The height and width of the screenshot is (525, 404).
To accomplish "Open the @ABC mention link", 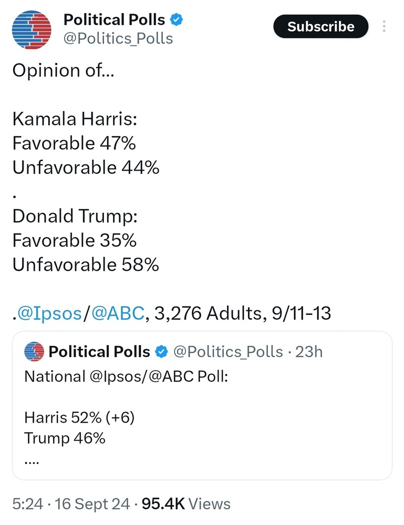I will point(118,313).
